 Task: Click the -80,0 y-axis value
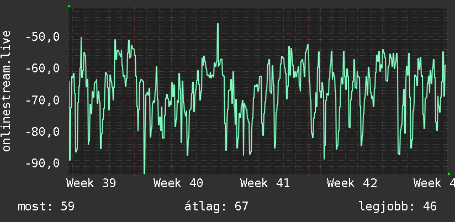43,132
